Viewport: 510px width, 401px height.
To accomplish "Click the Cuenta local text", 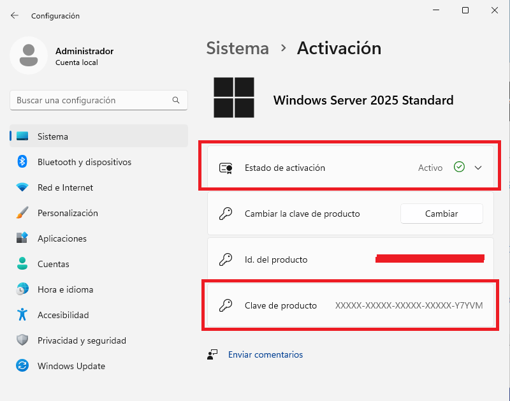I will (76, 62).
